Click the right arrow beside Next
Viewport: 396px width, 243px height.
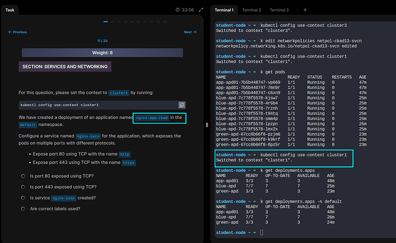pos(194,33)
